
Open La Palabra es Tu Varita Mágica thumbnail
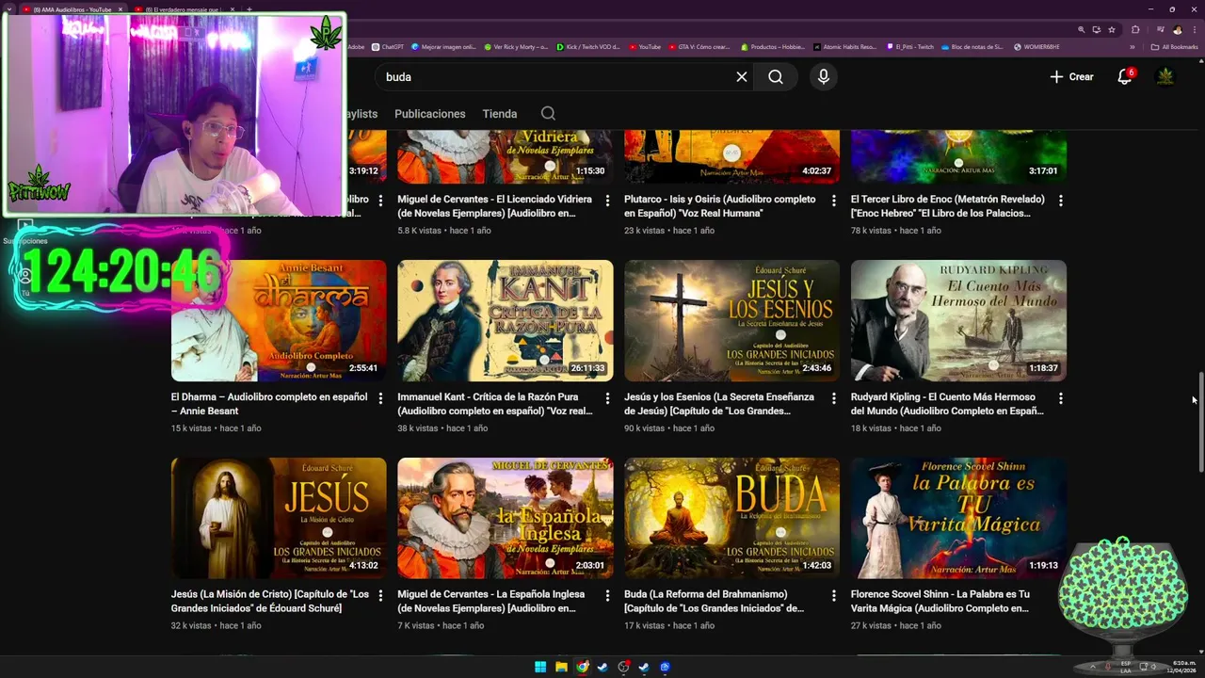[958, 518]
